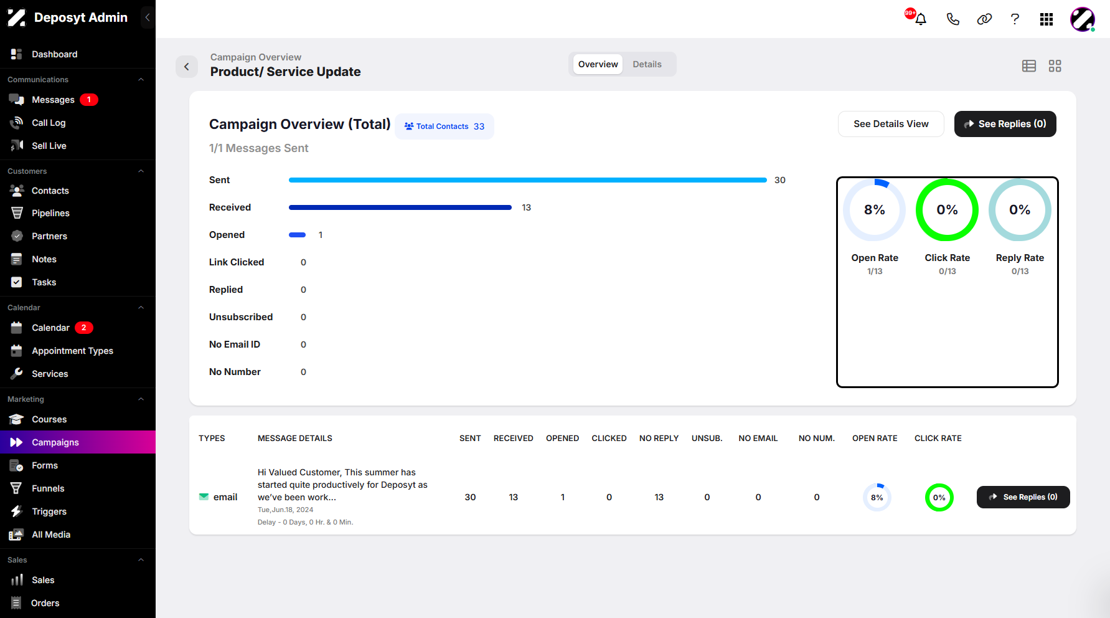1110x618 pixels.
Task: Click the email type icon in table
Action: [204, 497]
